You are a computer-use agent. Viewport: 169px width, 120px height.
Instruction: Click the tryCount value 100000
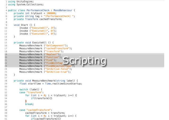(51, 13)
